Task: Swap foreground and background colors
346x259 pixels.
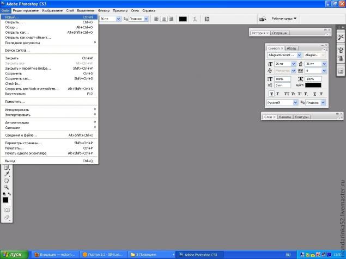Action: (9, 194)
